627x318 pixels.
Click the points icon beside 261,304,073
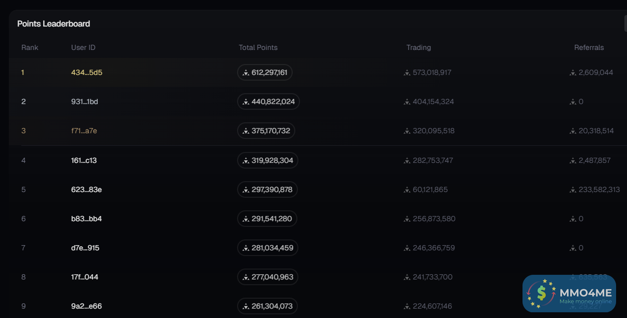pos(246,307)
